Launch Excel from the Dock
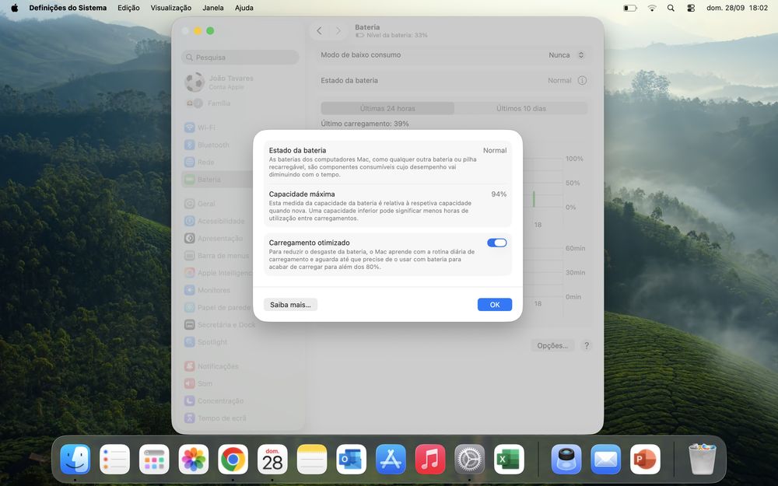Viewport: 778px width, 486px height. tap(509, 460)
